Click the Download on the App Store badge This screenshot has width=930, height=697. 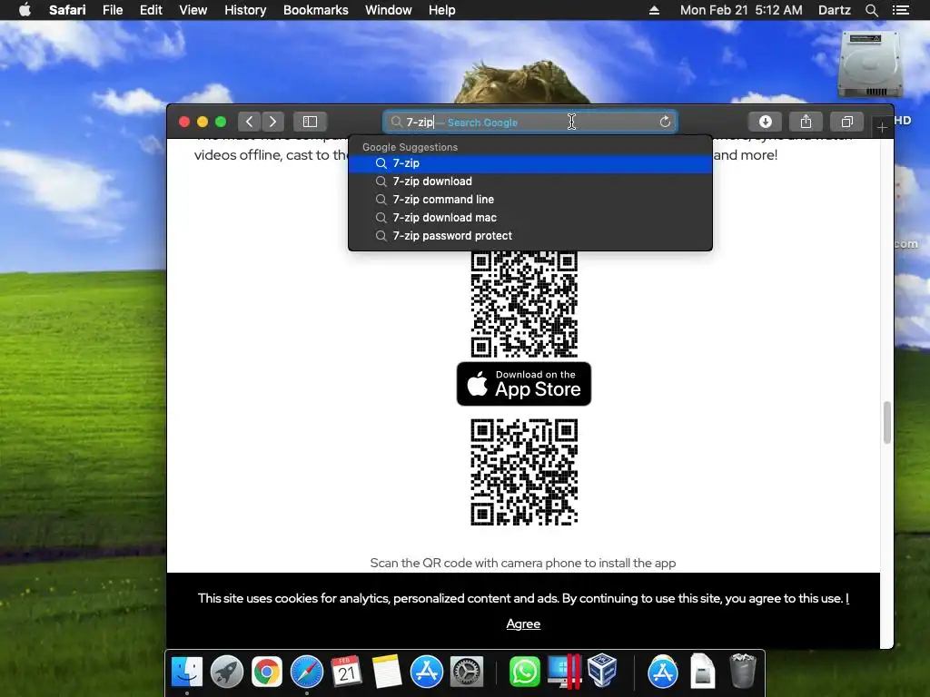524,384
